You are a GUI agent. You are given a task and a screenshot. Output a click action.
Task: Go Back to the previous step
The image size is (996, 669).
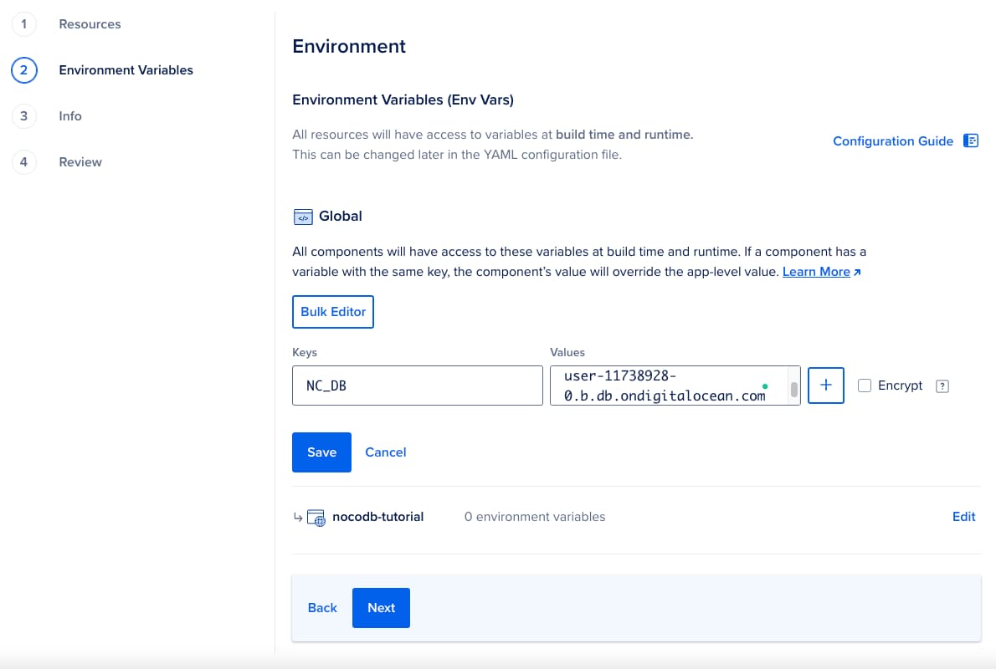322,607
